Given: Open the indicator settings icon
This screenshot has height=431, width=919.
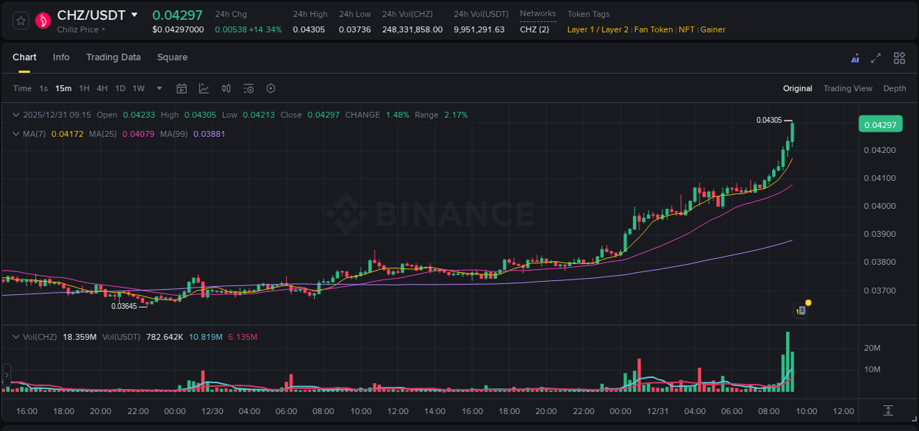Looking at the screenshot, I should pos(248,88).
